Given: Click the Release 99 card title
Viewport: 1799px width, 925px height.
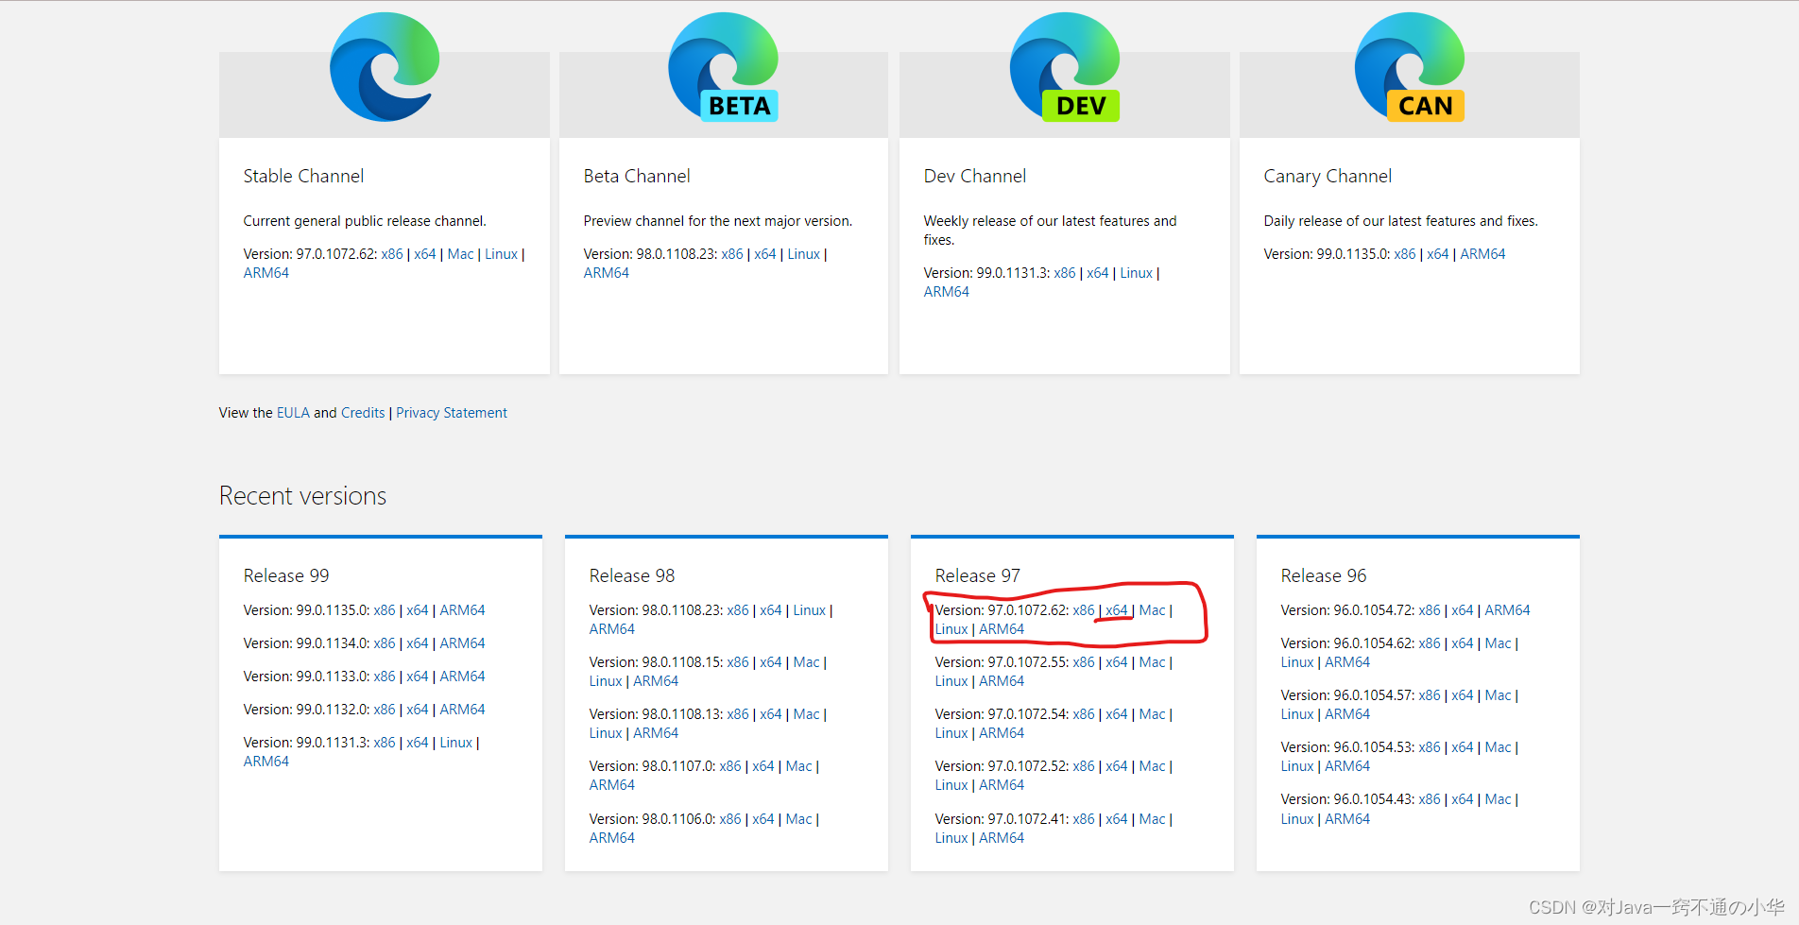Looking at the screenshot, I should (286, 575).
